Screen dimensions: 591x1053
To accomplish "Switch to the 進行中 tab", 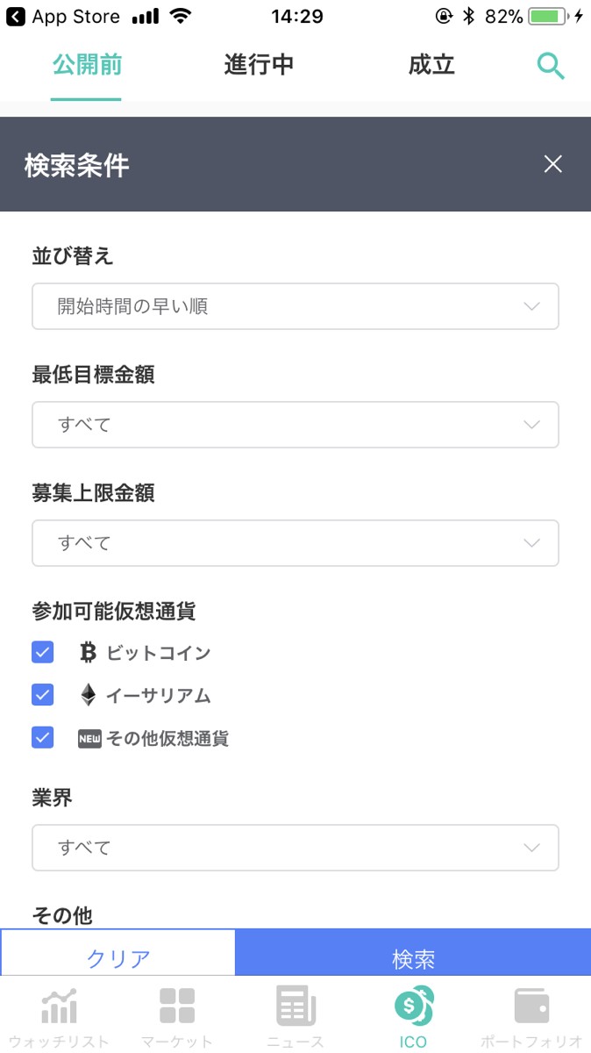I will click(259, 65).
